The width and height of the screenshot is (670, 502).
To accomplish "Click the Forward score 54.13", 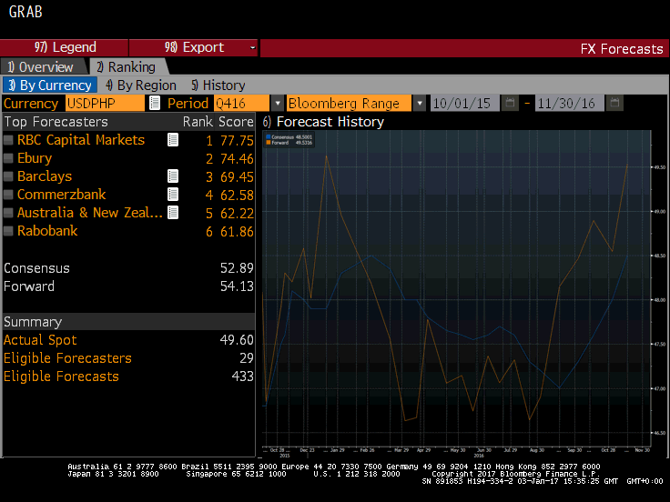I will tap(237, 286).
